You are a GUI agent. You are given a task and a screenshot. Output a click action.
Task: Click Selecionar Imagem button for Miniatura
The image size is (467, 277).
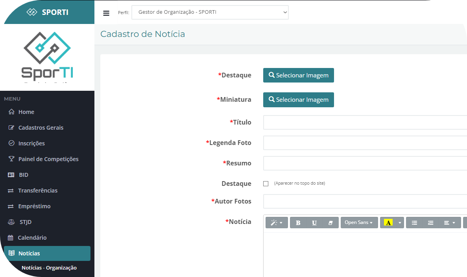click(x=298, y=100)
